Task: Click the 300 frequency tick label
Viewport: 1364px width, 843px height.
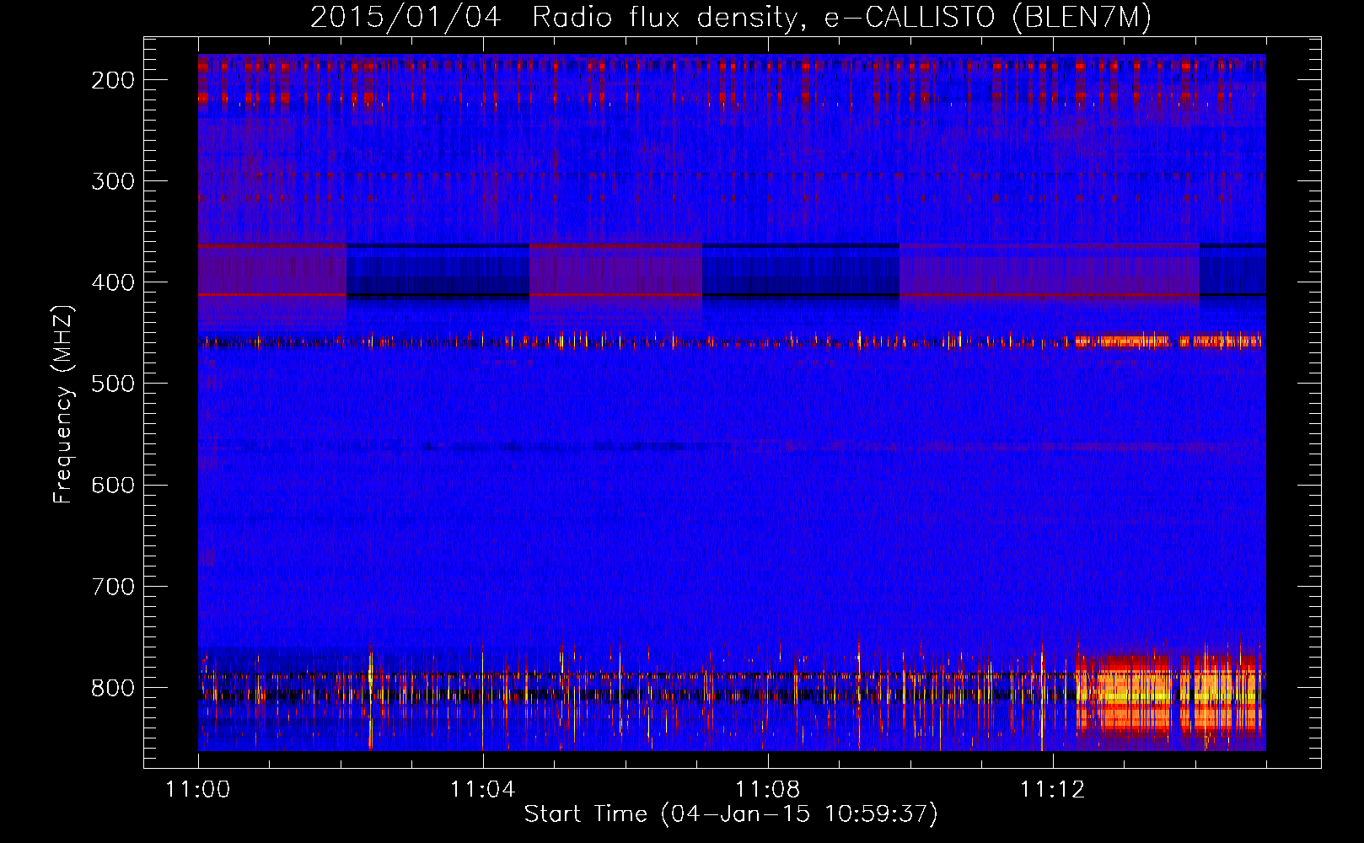Action: coord(113,181)
